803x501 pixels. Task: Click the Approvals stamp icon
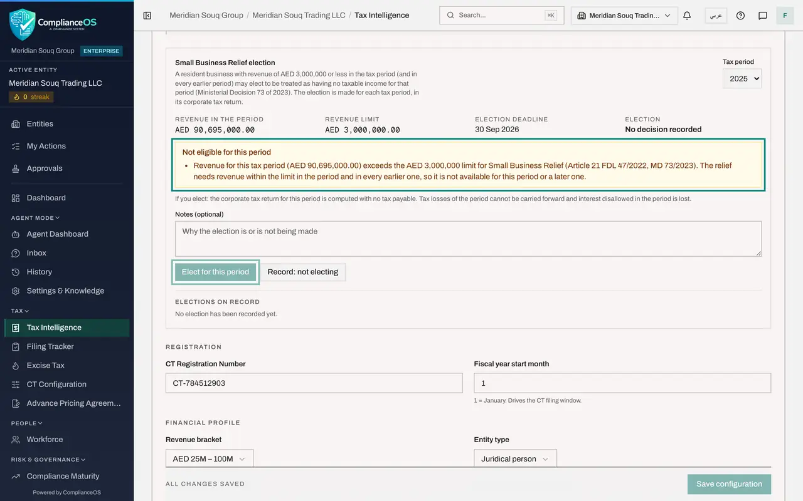point(16,168)
